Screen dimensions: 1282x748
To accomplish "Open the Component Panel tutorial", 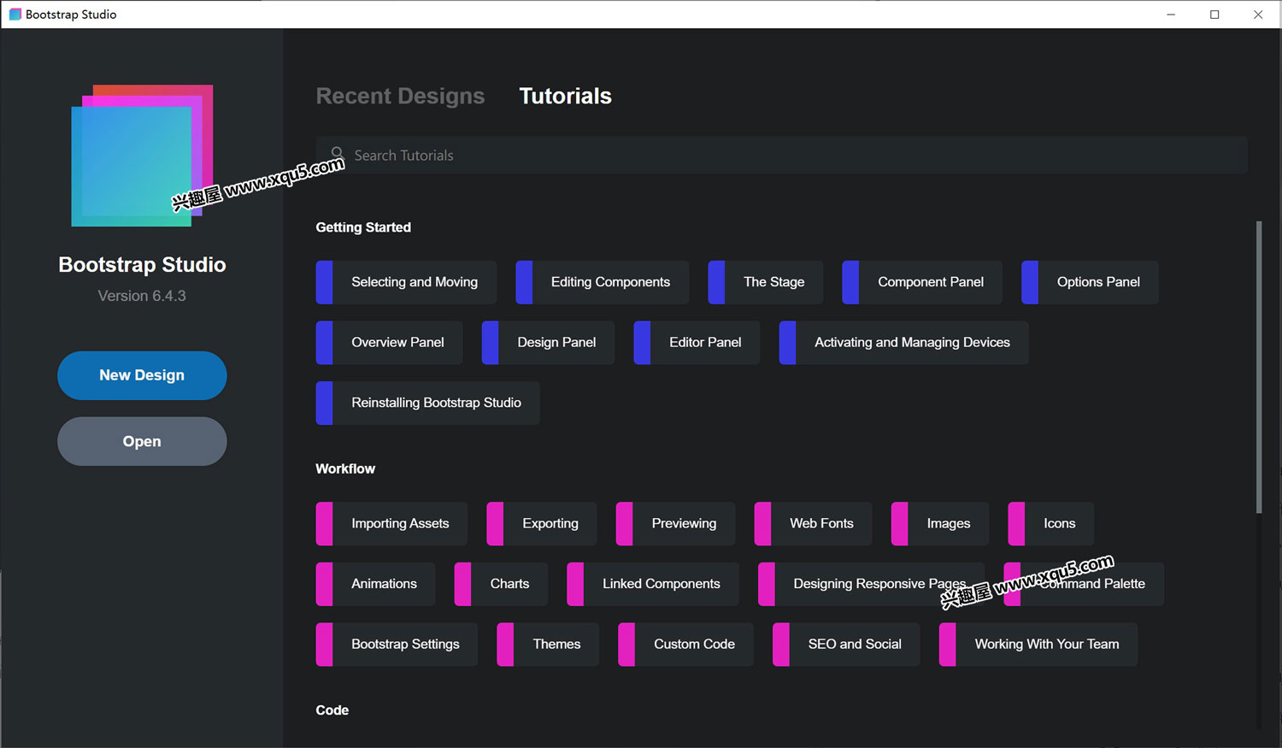I will click(922, 282).
